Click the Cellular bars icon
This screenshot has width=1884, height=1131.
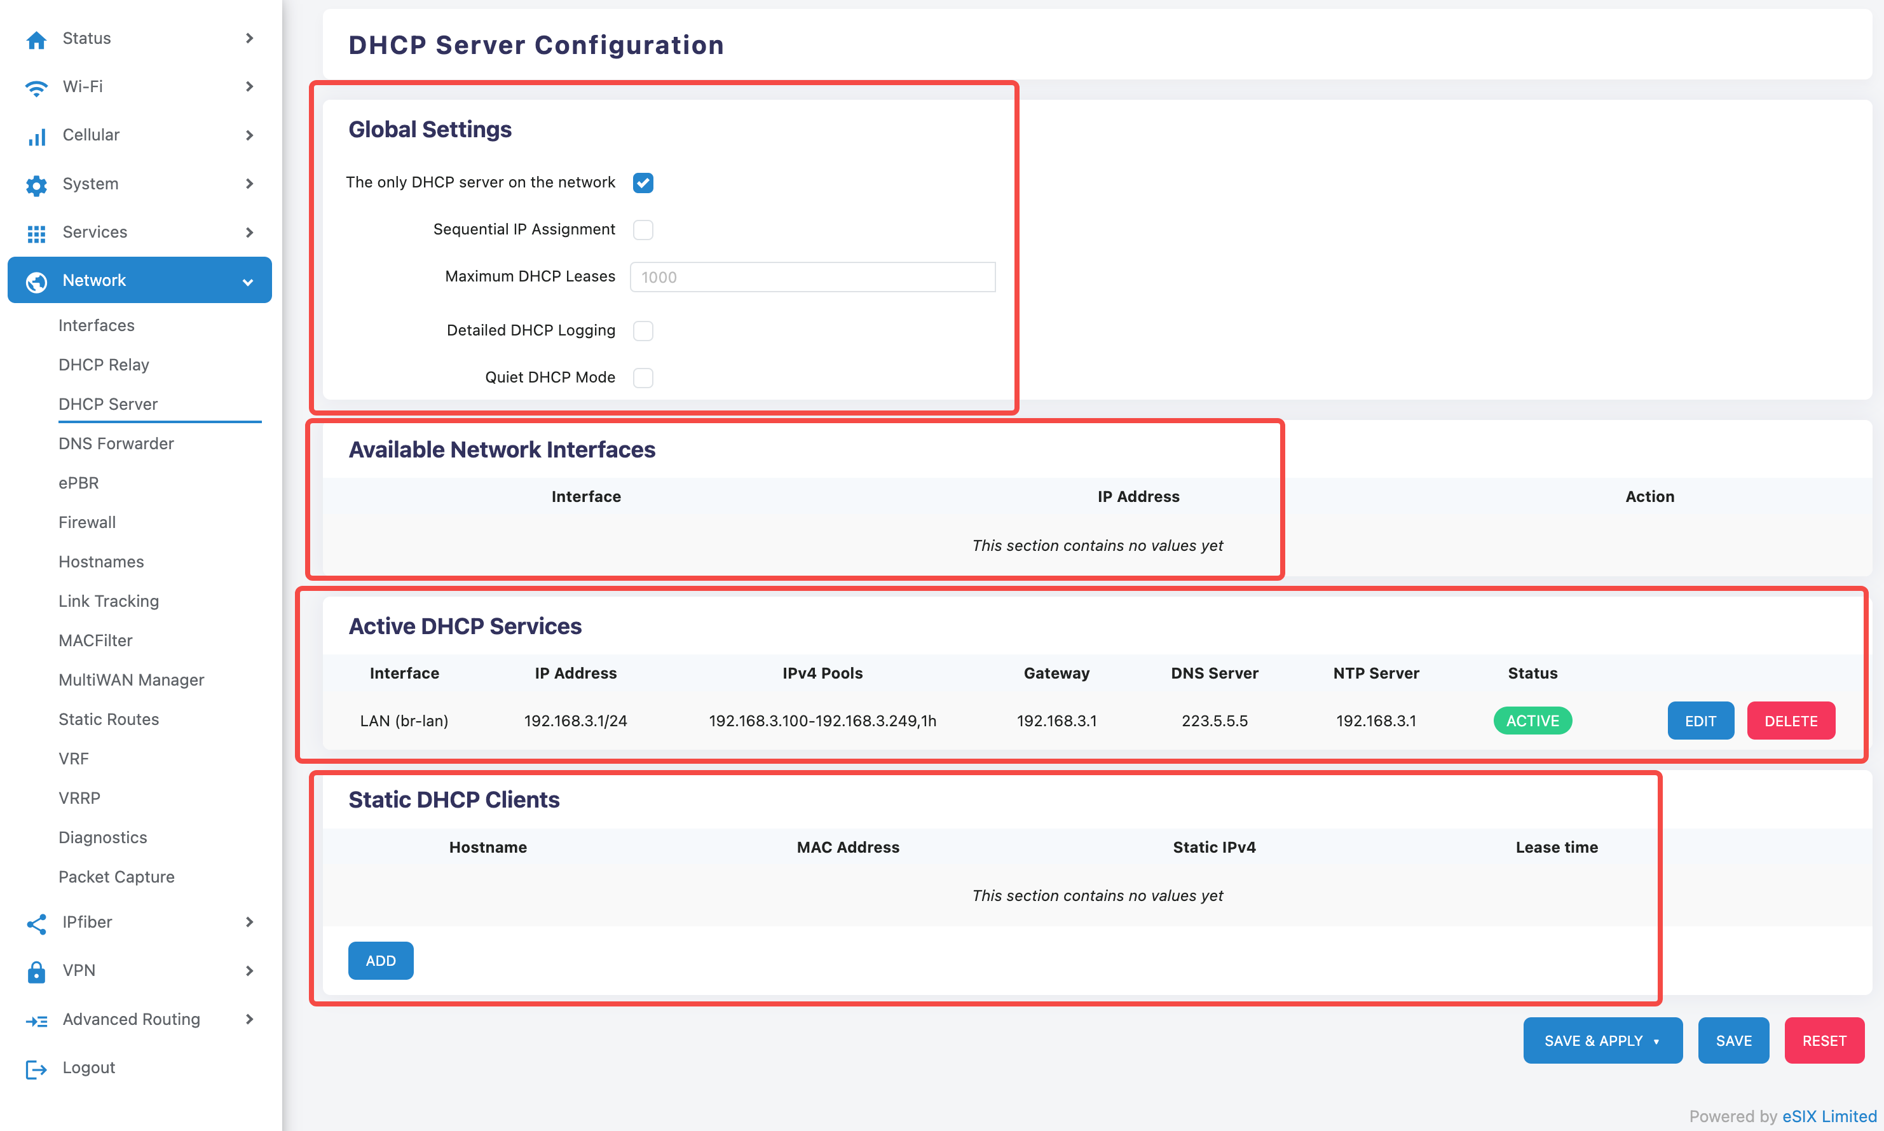[x=36, y=137]
